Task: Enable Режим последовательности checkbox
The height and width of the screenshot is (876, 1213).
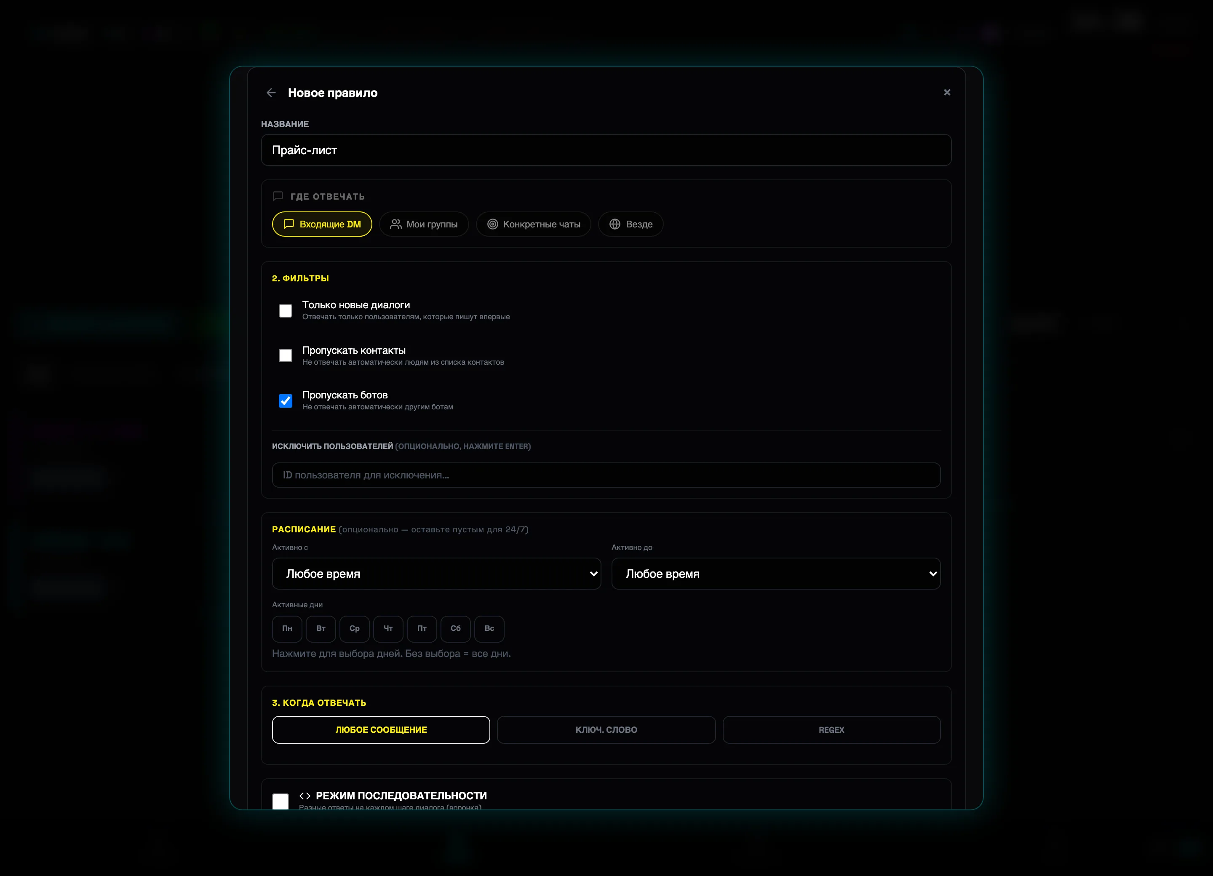Action: click(280, 801)
